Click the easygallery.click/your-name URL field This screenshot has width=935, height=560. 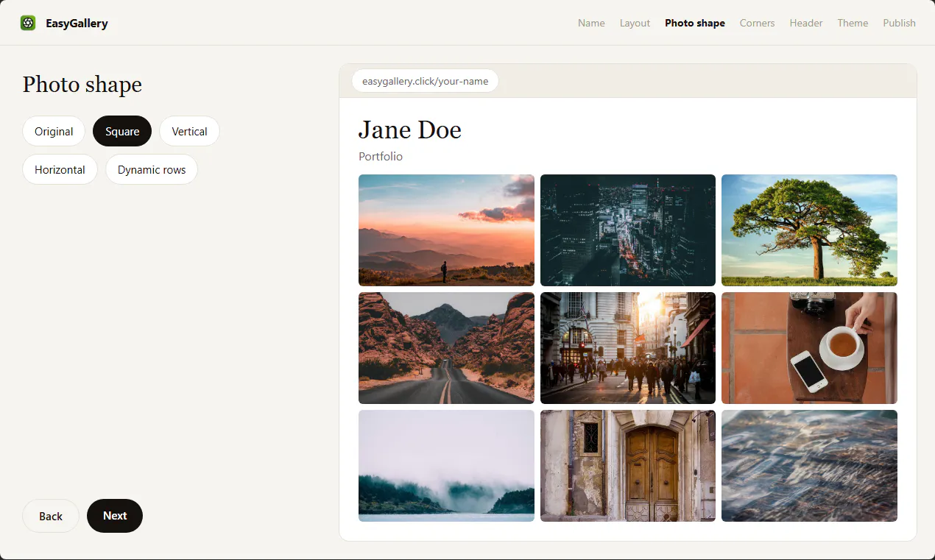[x=425, y=81]
